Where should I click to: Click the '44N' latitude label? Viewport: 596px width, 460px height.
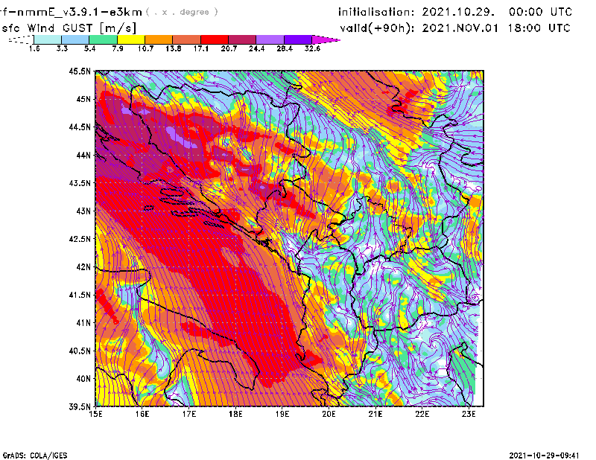pyautogui.click(x=83, y=156)
